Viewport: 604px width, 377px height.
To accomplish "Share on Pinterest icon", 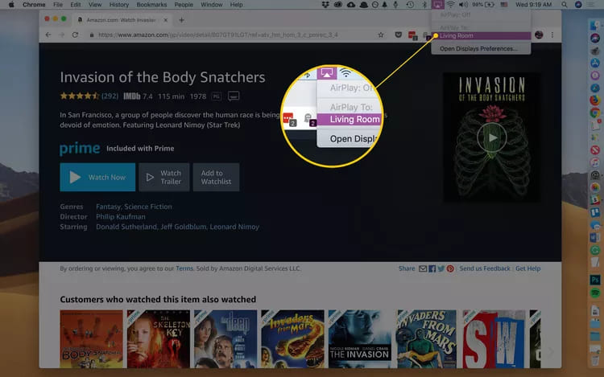I will (450, 268).
